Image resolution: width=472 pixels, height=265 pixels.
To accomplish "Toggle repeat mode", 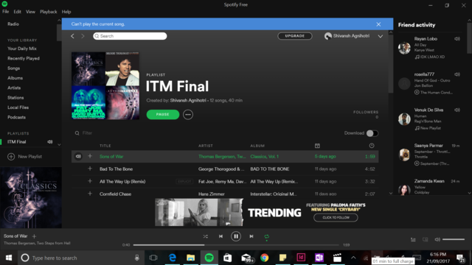I will 267,237.
